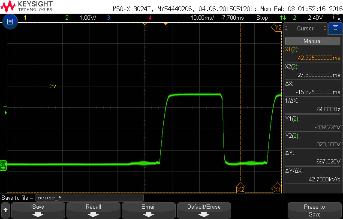Click the Save to file label

click(x=17, y=198)
